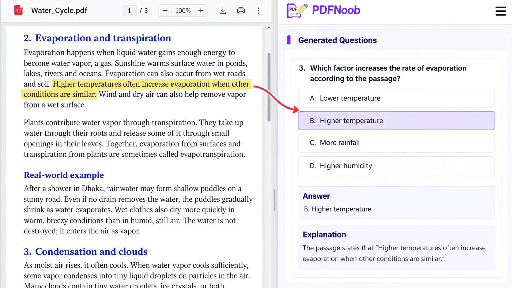Screen dimensions: 512x288
Task: Click the '/ 3' total pages label
Action: (144, 11)
